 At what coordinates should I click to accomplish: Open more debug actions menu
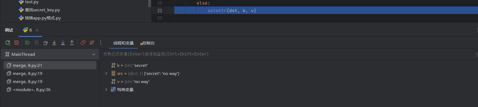click(101, 43)
